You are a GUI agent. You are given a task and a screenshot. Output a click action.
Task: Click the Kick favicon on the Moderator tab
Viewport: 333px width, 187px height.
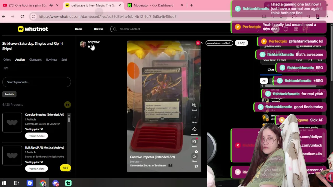(130, 5)
